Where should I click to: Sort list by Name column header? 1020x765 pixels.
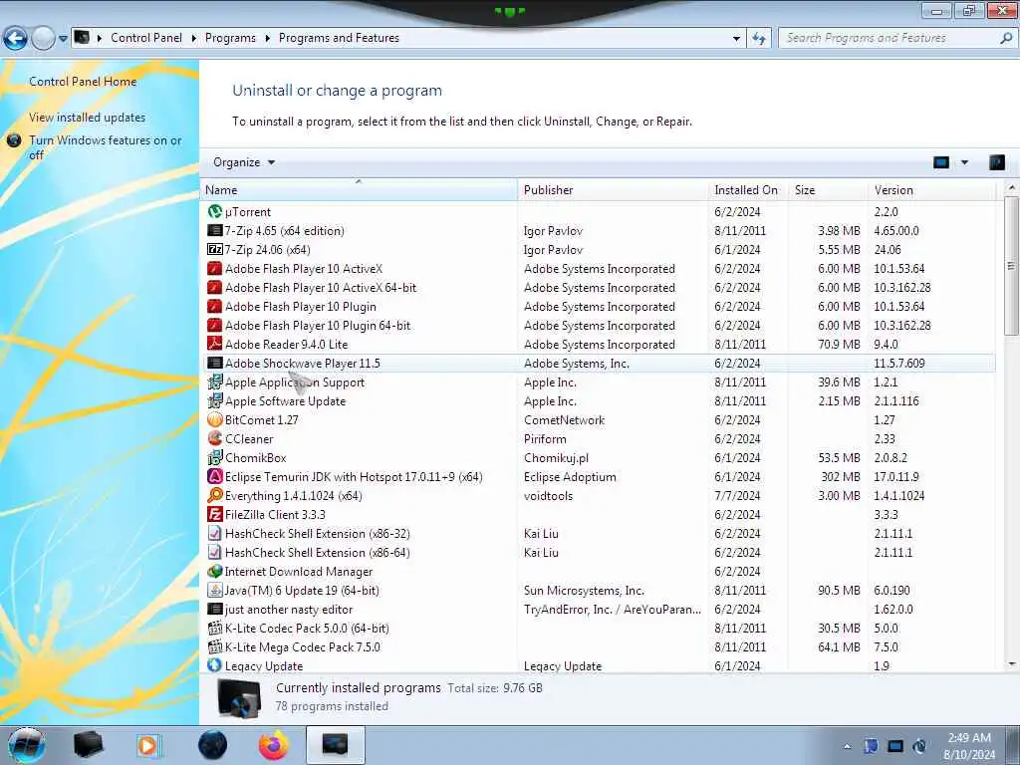[x=359, y=190]
